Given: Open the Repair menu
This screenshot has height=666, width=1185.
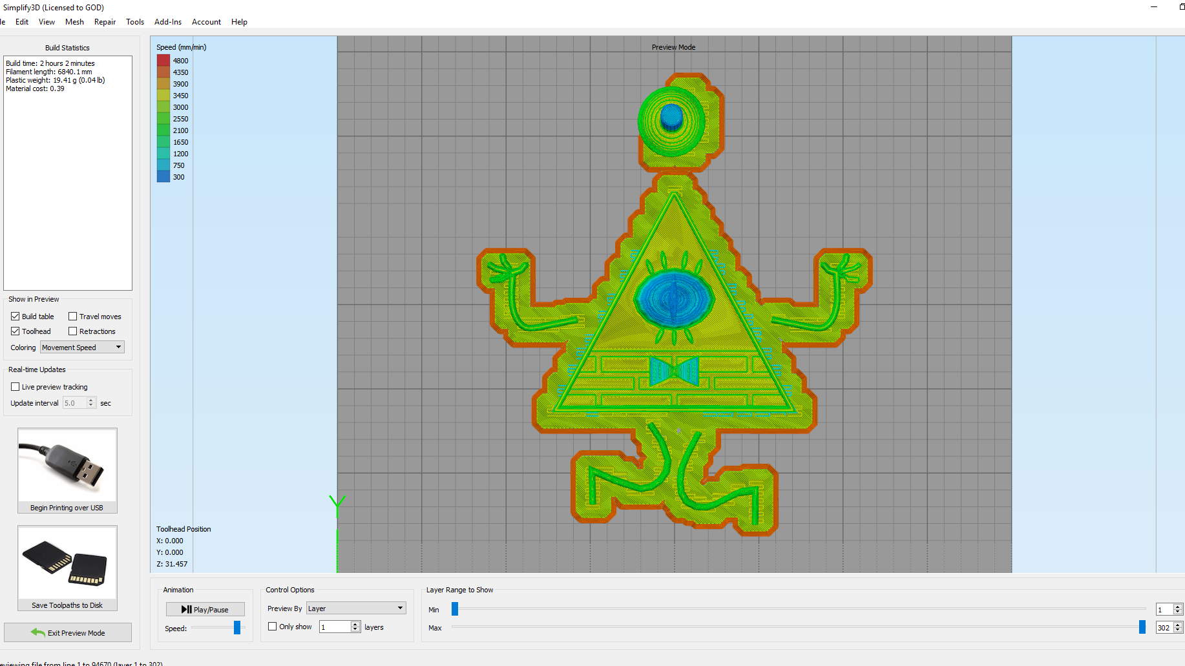Looking at the screenshot, I should click(105, 21).
